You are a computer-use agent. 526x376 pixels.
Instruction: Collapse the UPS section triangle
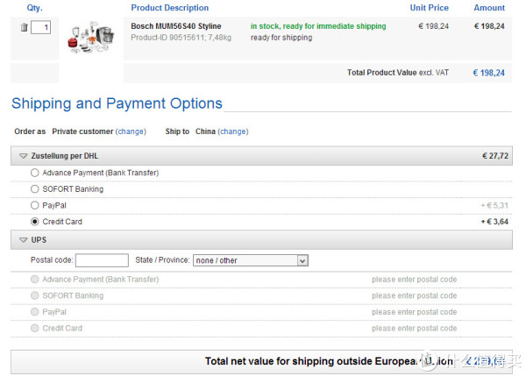(23, 240)
